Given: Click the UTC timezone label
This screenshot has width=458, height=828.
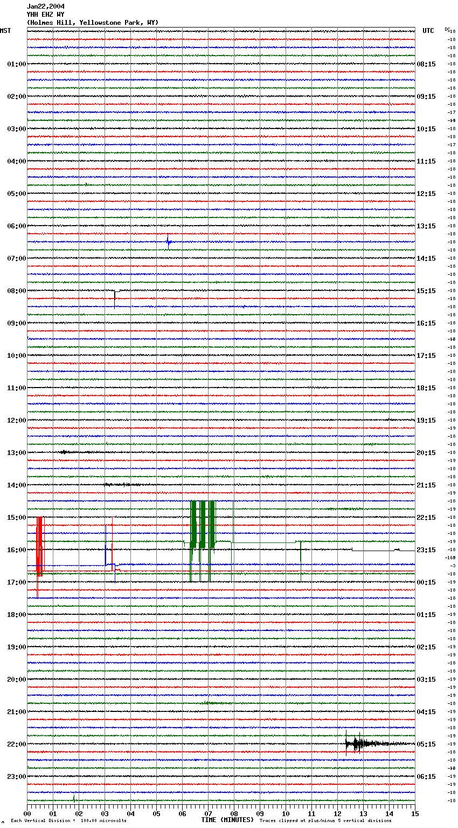Looking at the screenshot, I should 428,31.
